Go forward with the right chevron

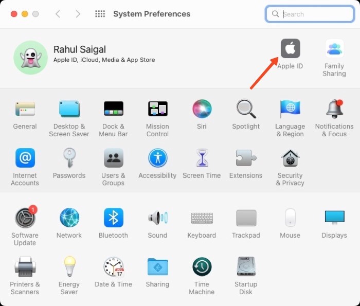click(x=78, y=14)
